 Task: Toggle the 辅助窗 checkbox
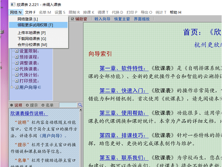click(73, 19)
